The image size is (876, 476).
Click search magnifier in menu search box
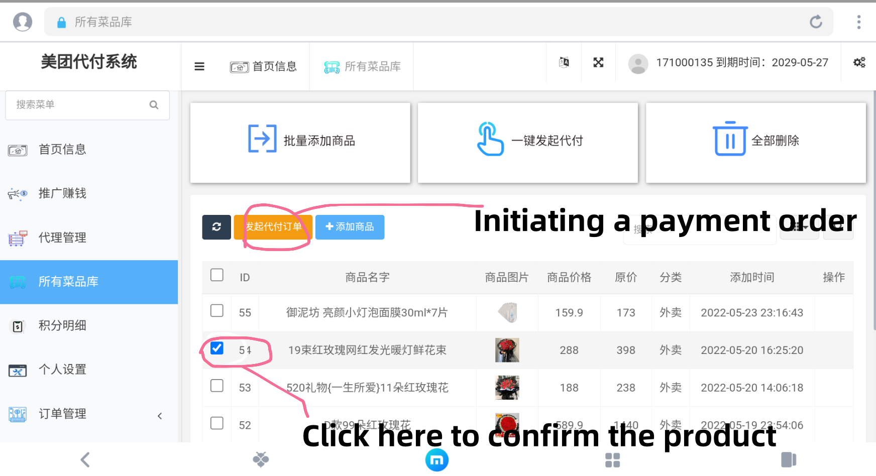154,105
